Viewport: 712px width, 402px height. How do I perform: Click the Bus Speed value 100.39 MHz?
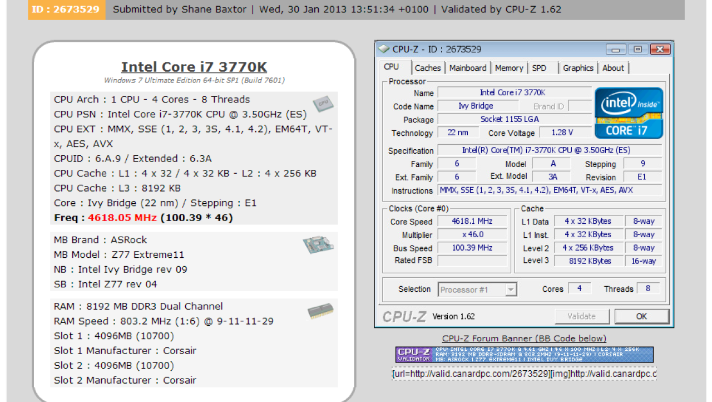472,248
